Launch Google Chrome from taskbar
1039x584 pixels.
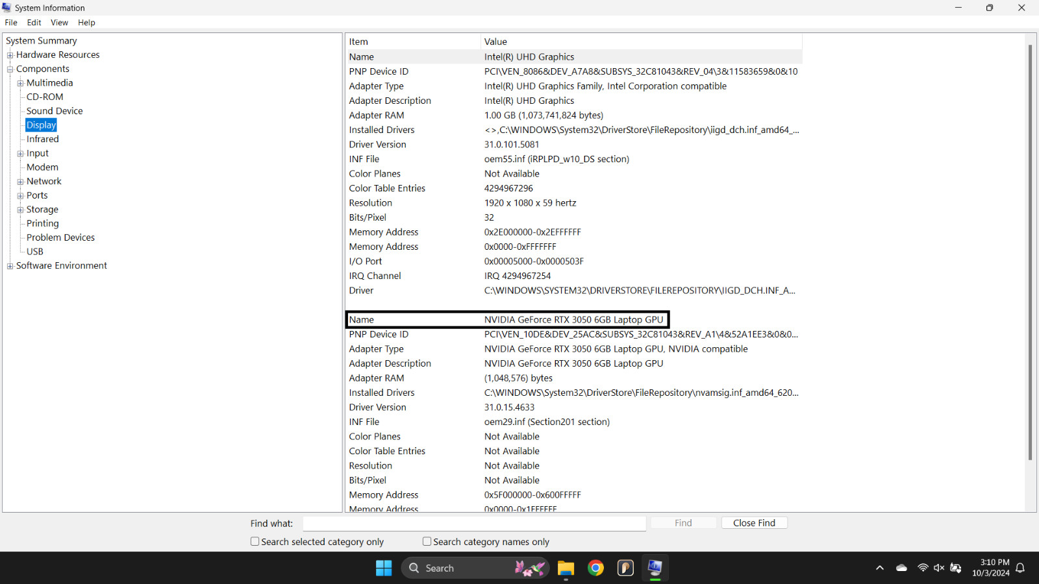[595, 568]
